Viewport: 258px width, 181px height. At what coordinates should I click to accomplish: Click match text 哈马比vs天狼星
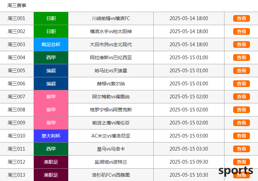(111, 71)
